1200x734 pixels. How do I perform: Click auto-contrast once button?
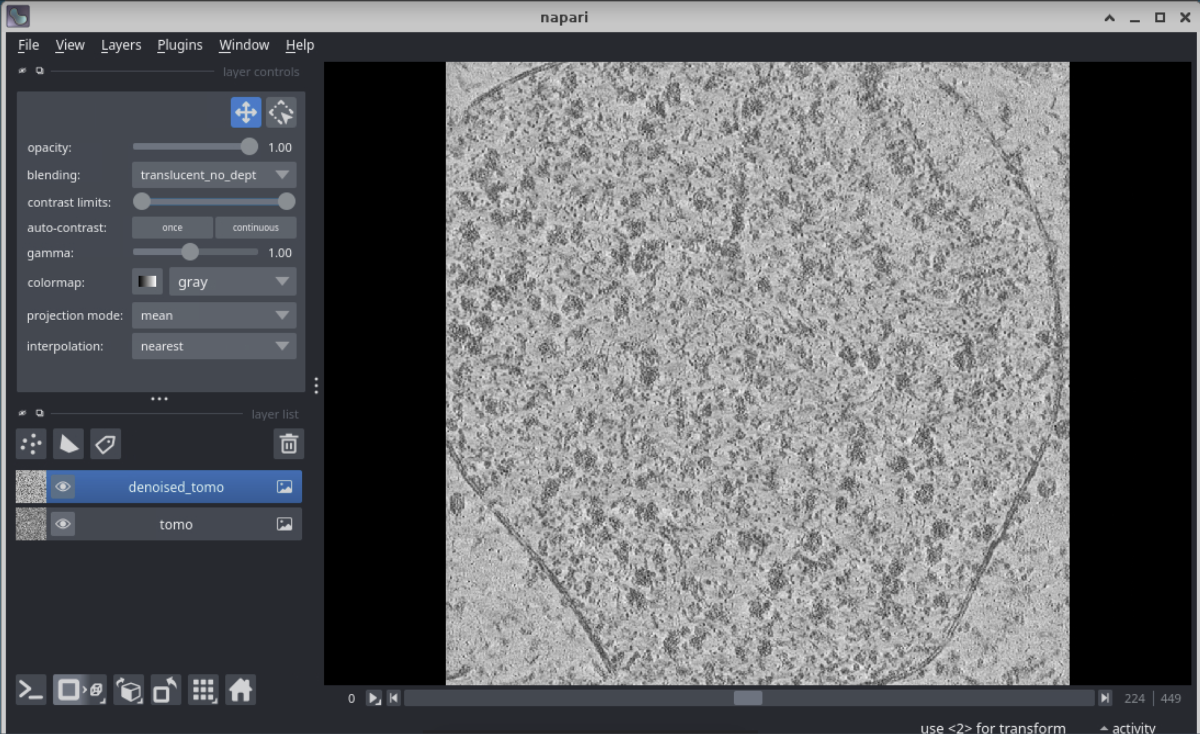pos(172,227)
